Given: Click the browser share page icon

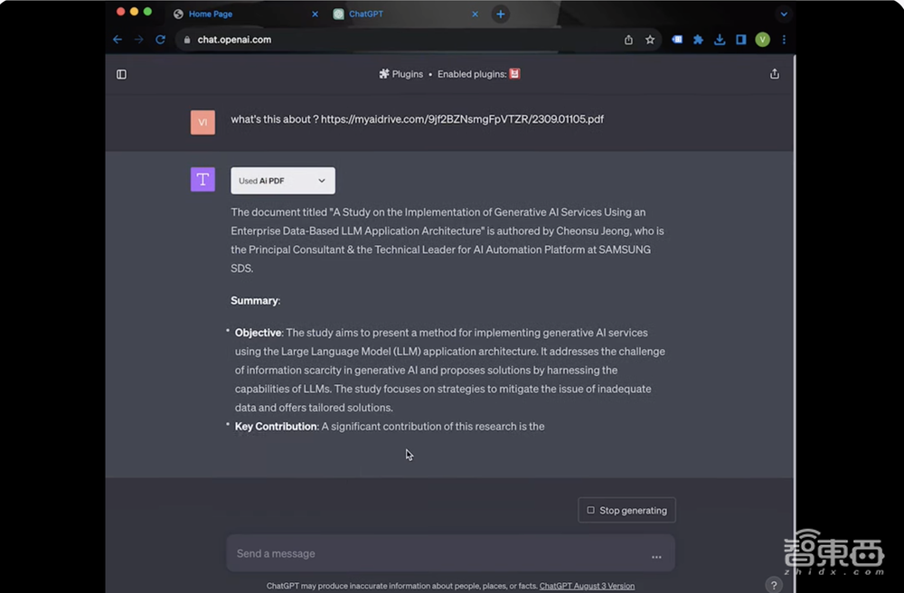Looking at the screenshot, I should [x=628, y=40].
